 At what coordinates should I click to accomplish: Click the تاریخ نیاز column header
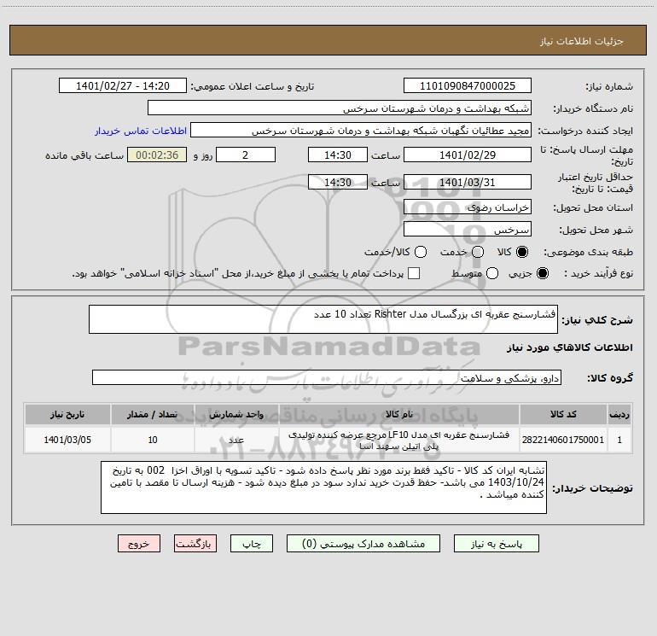coord(67,414)
